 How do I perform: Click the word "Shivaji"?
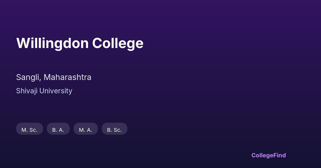point(27,91)
